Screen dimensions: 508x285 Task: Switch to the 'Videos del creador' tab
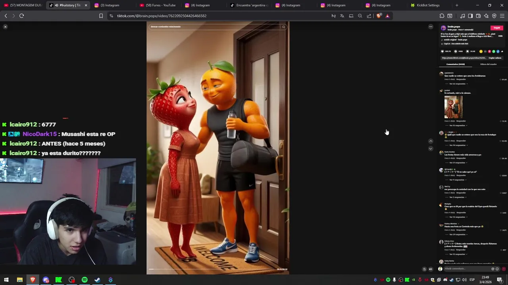click(x=488, y=64)
